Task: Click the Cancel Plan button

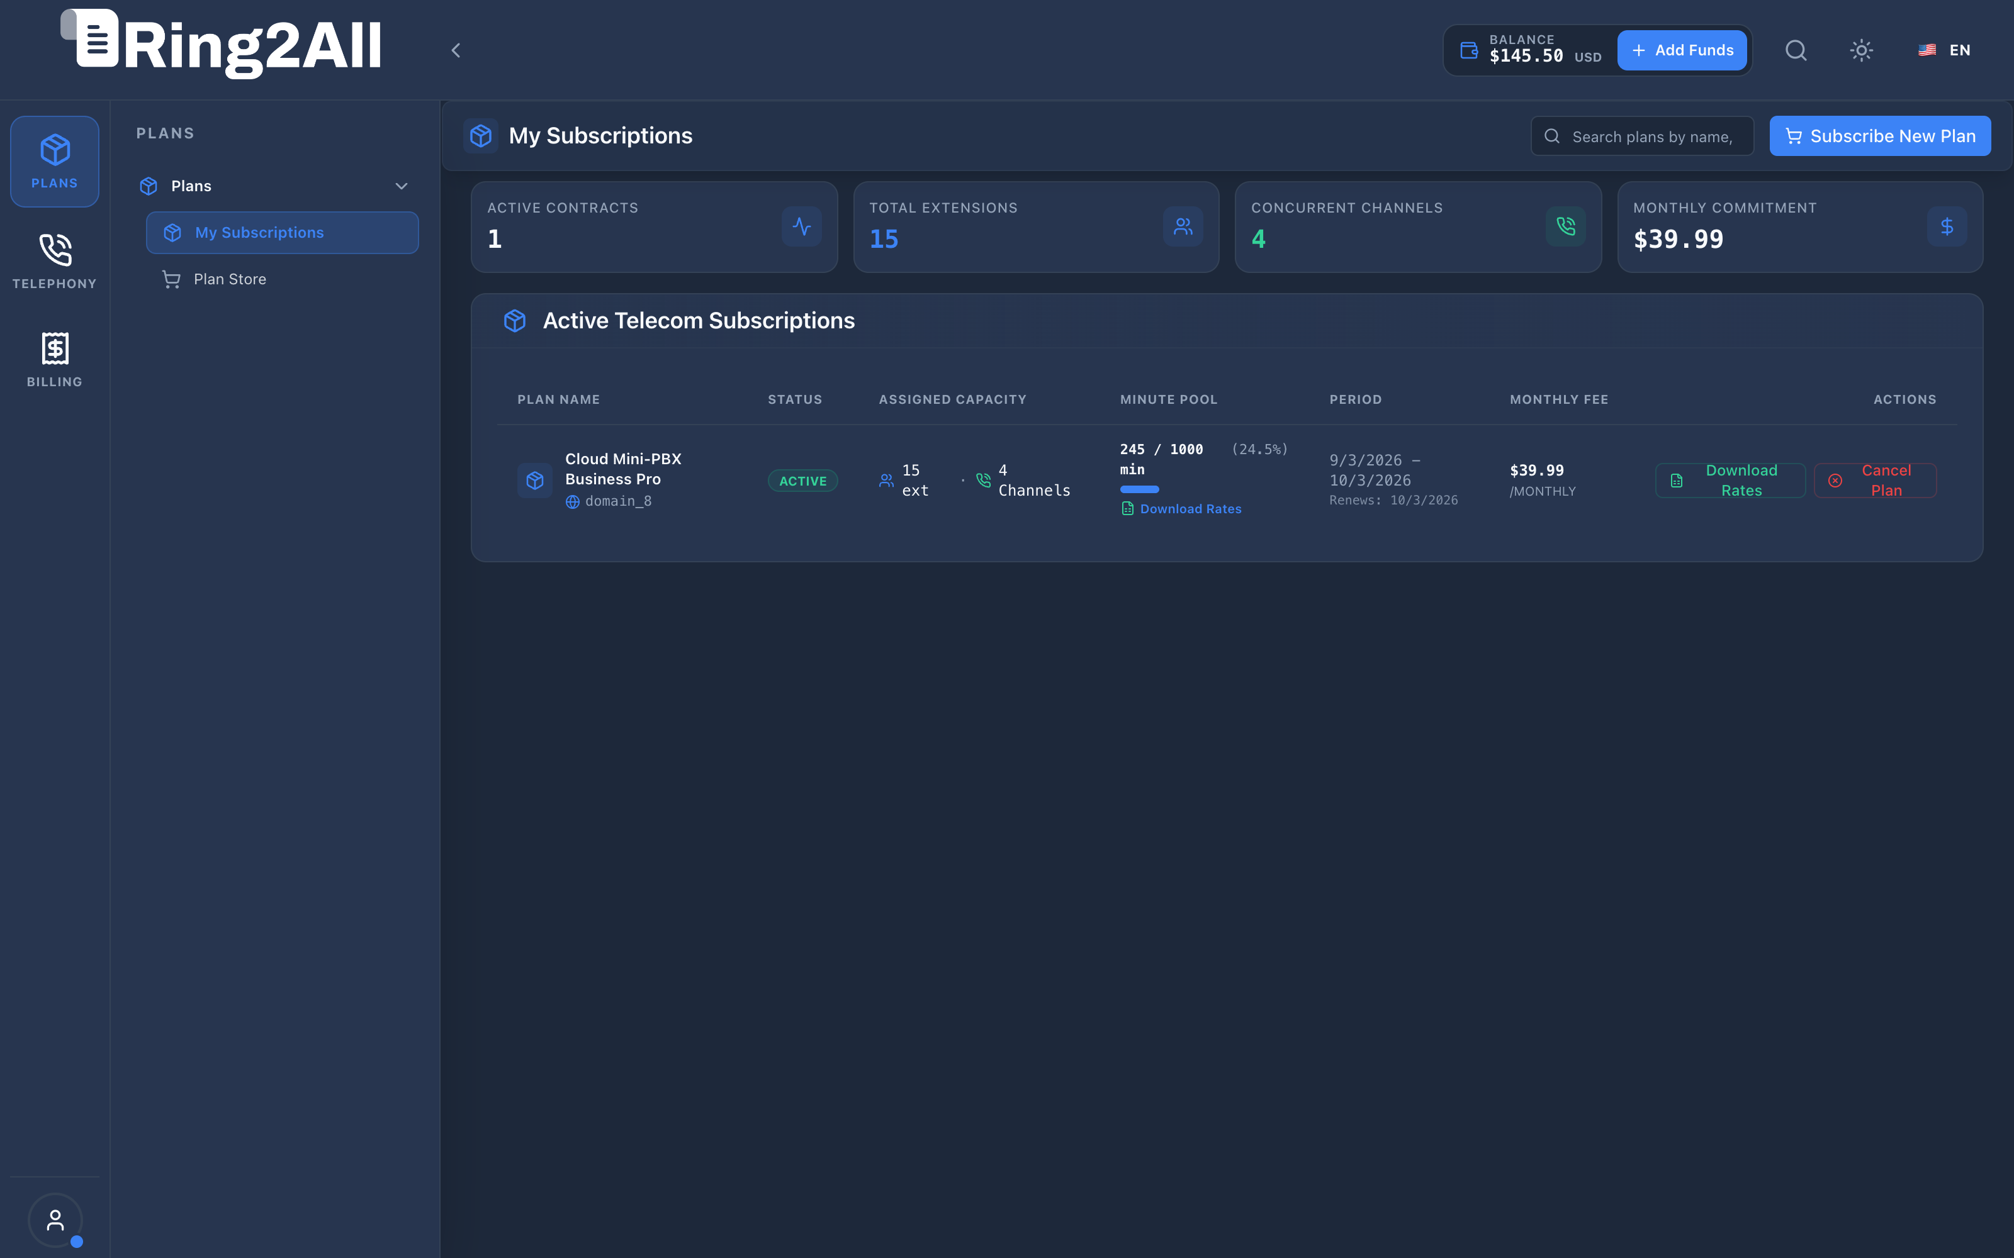Action: (x=1874, y=480)
